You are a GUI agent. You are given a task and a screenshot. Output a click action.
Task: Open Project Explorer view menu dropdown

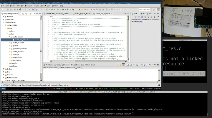tap(34, 14)
